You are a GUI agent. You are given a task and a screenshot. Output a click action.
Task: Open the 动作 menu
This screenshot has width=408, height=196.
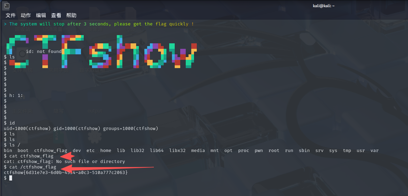(26, 15)
